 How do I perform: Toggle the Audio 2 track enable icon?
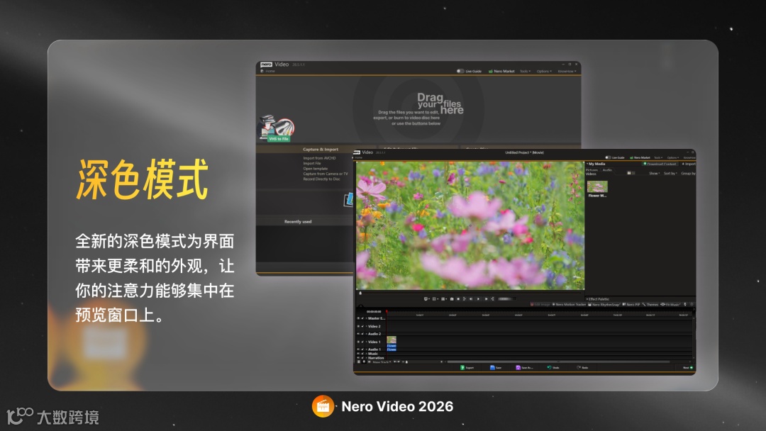coord(359,334)
